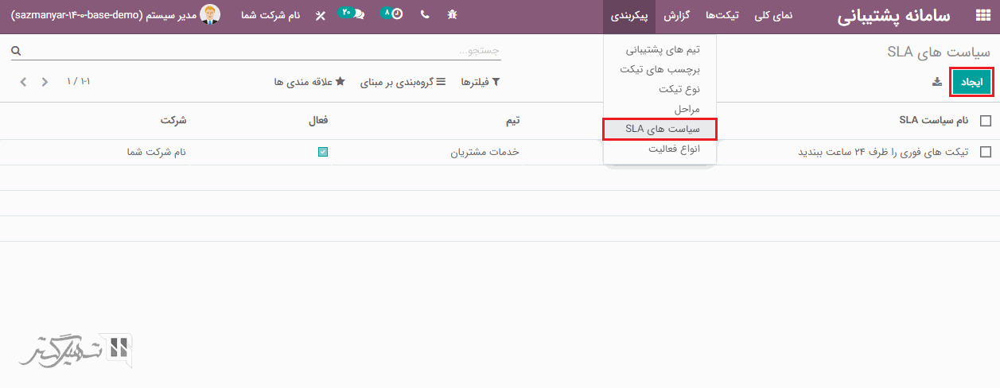Tick the select-all checkbox in table header
The image size is (1000, 388).
(986, 121)
